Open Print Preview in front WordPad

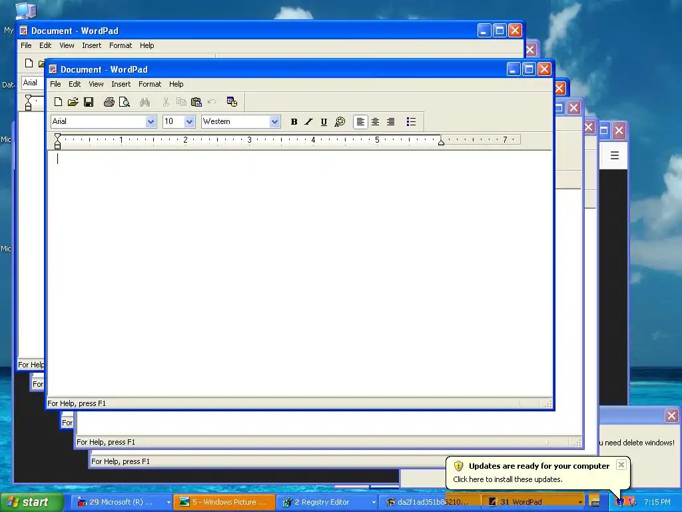pyautogui.click(x=125, y=102)
